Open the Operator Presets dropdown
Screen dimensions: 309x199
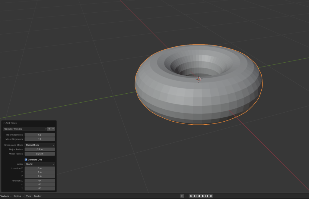click(25, 129)
